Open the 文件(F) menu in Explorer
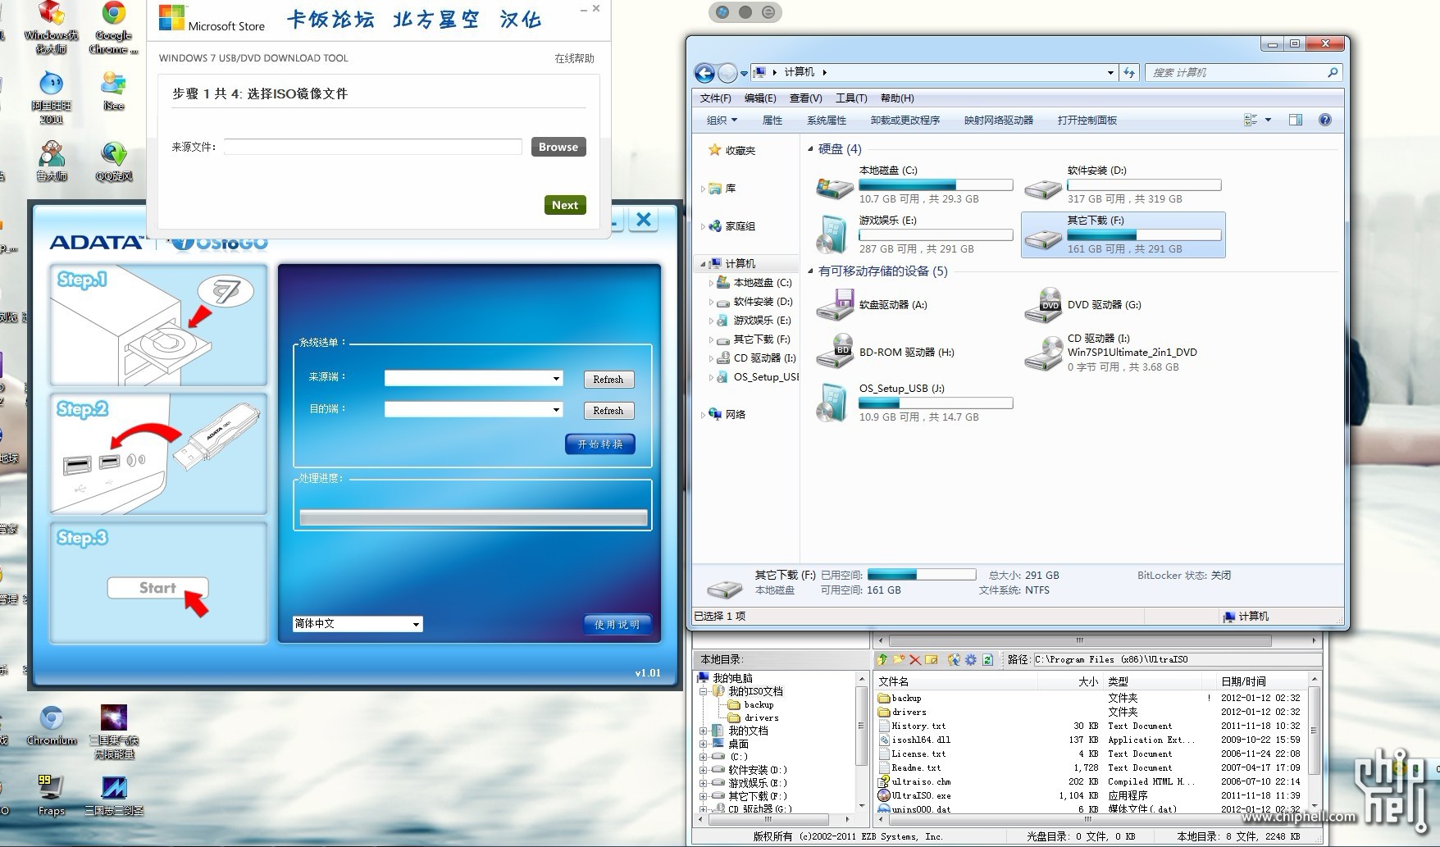This screenshot has width=1440, height=847. click(715, 98)
